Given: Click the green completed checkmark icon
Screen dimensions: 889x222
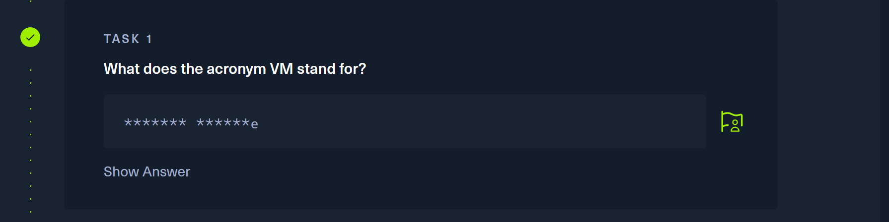Looking at the screenshot, I should [x=30, y=37].
